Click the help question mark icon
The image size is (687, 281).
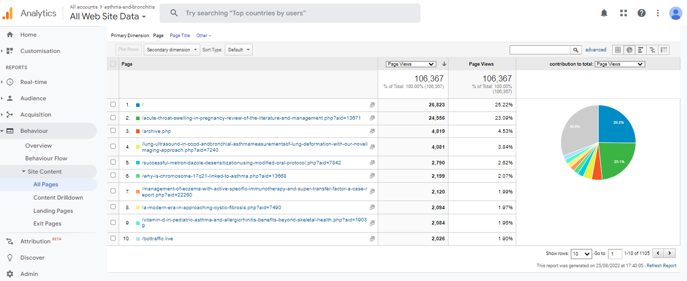pos(642,13)
